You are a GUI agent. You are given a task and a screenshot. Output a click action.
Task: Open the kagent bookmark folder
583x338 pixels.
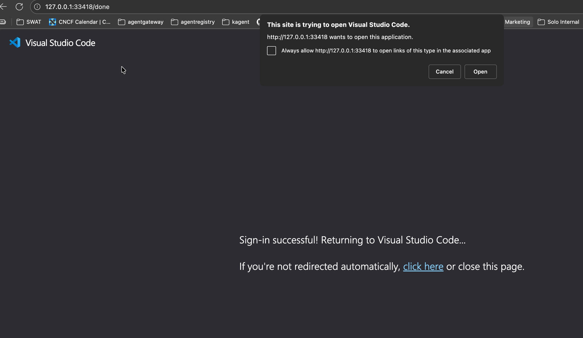coord(236,22)
